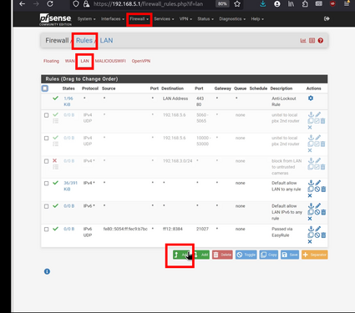Open the firewall log icon in breadcrumb bar
The width and height of the screenshot is (355, 313).
point(312,41)
